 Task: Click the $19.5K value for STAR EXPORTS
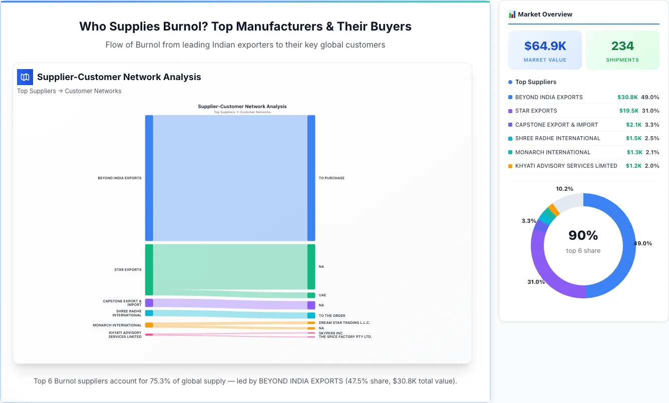pos(629,111)
